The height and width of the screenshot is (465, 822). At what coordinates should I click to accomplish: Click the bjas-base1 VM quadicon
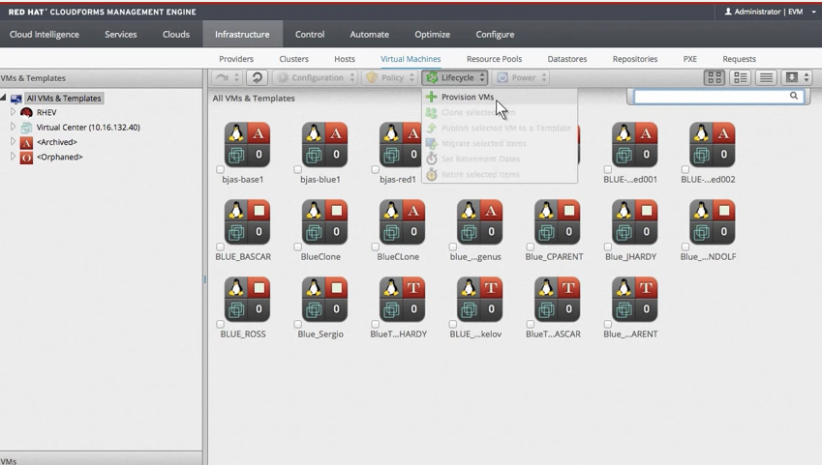pyautogui.click(x=248, y=145)
